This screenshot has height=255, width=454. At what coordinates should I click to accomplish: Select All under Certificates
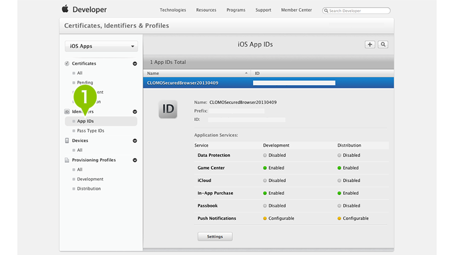coord(80,73)
